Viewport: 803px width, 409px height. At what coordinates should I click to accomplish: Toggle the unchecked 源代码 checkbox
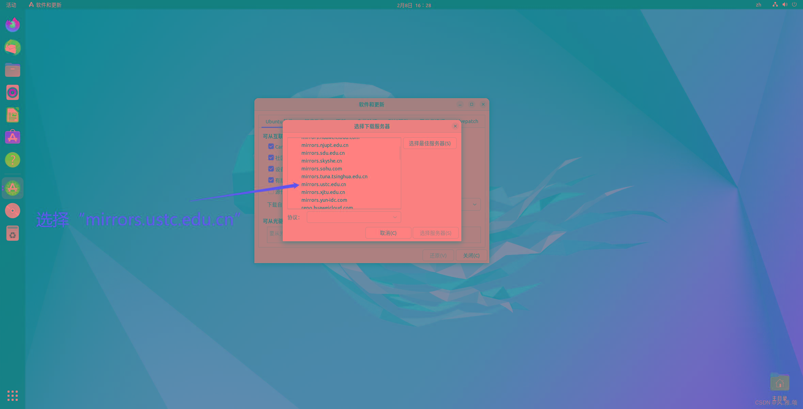pos(271,192)
